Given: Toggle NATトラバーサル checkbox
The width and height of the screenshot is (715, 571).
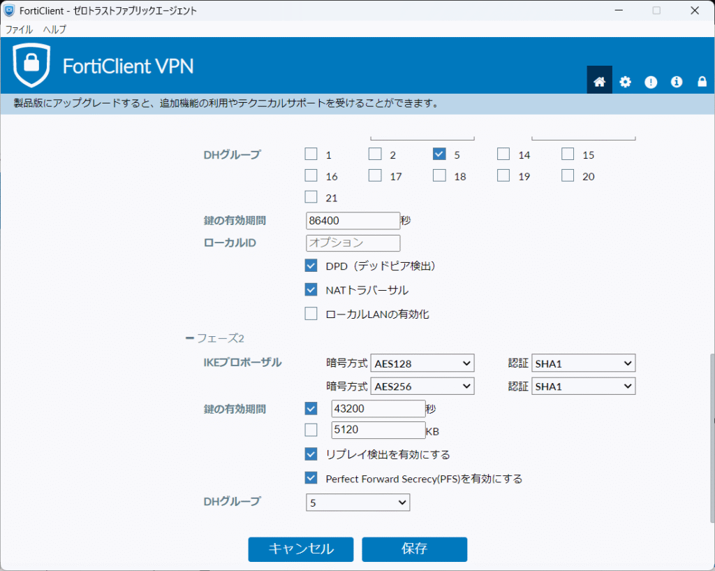Looking at the screenshot, I should pos(311,289).
